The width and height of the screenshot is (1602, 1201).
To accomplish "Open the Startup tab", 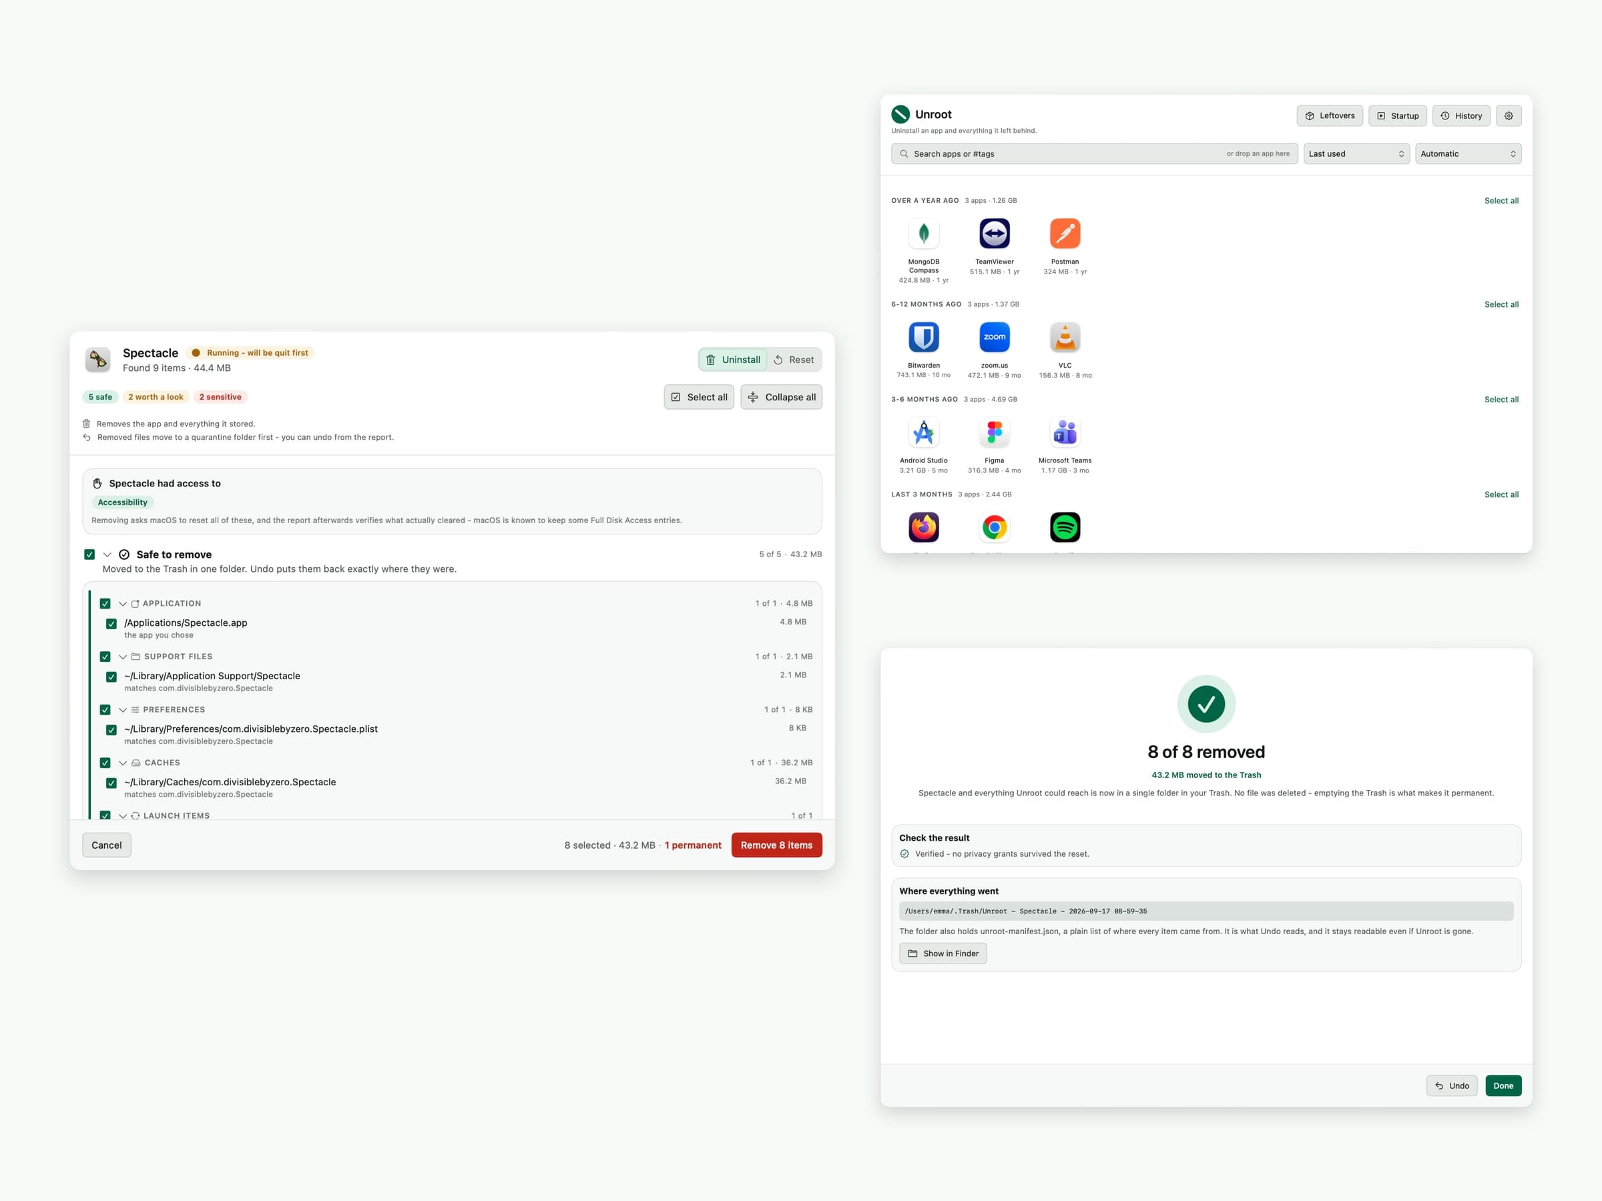I will [1398, 116].
